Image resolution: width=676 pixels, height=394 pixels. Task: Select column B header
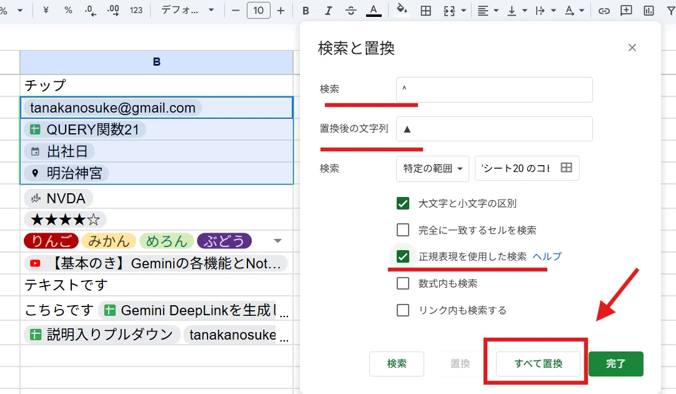coord(156,62)
